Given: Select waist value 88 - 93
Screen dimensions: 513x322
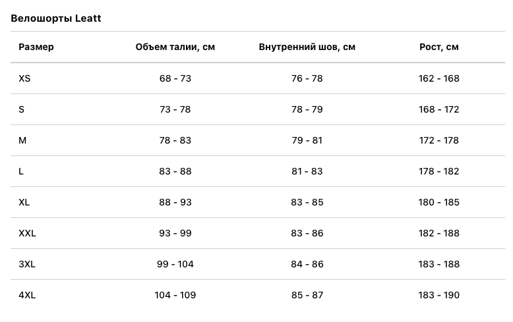Looking at the screenshot, I should click(x=175, y=202).
